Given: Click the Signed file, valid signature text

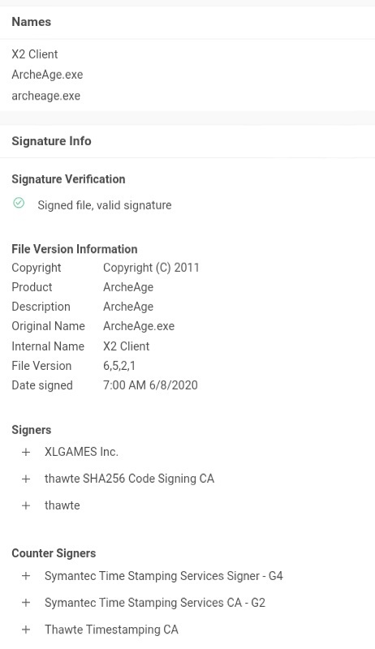Looking at the screenshot, I should tap(105, 205).
